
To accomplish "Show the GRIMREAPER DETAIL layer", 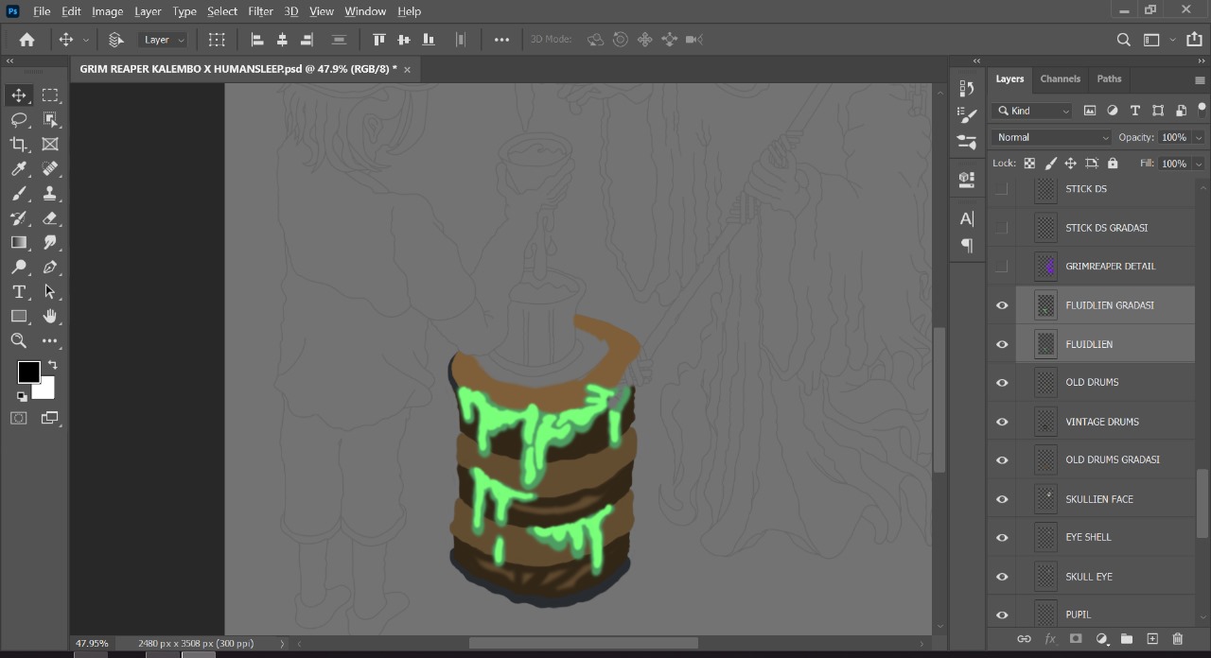I will coord(1002,267).
